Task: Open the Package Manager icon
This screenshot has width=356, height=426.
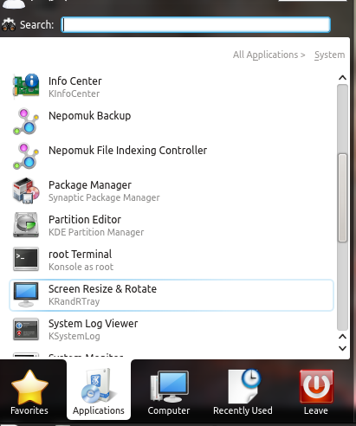Action: click(26, 190)
